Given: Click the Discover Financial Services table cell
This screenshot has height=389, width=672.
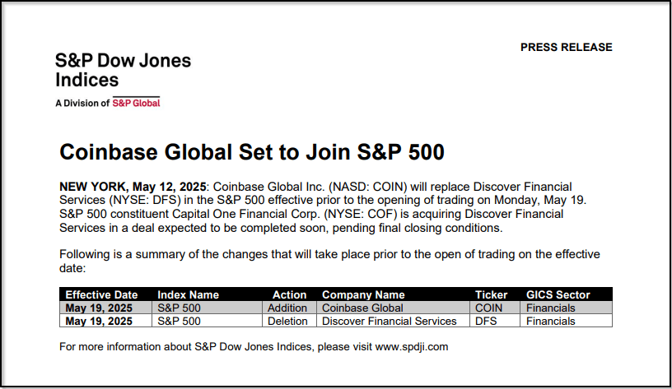Looking at the screenshot, I should 389,321.
